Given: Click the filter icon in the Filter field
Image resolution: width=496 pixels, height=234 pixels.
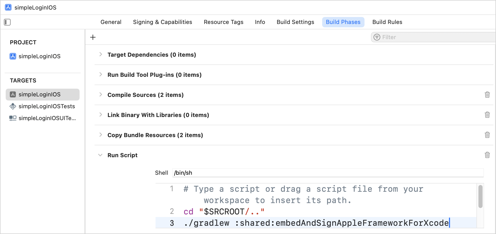Looking at the screenshot, I should 377,37.
